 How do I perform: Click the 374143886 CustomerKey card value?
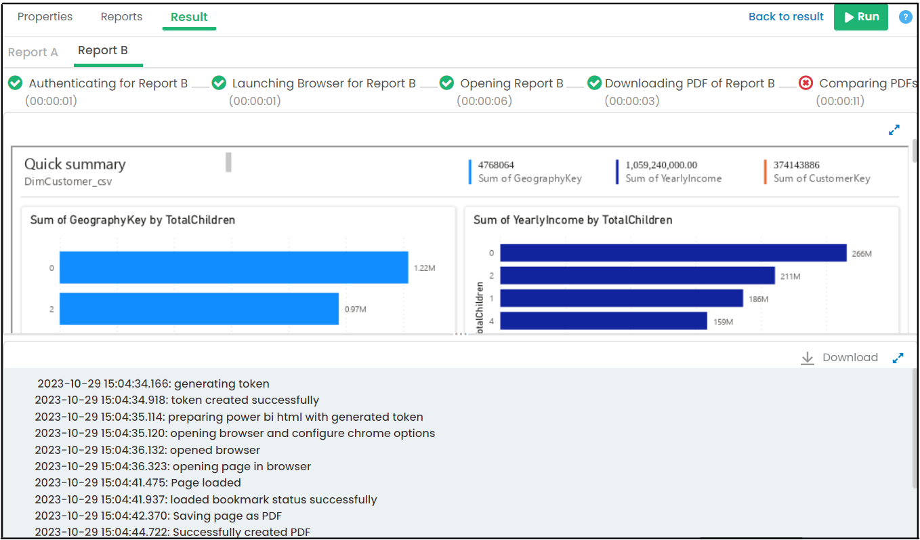(797, 165)
